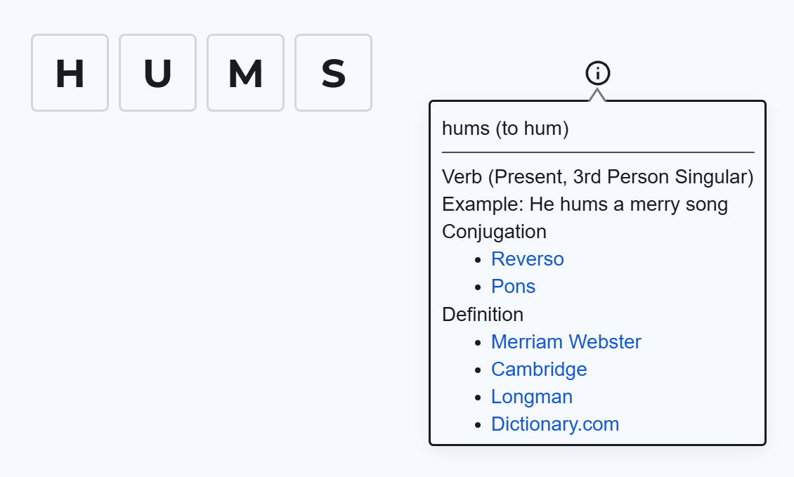The height and width of the screenshot is (477, 794).
Task: Select the letter tile H
Action: pos(70,72)
